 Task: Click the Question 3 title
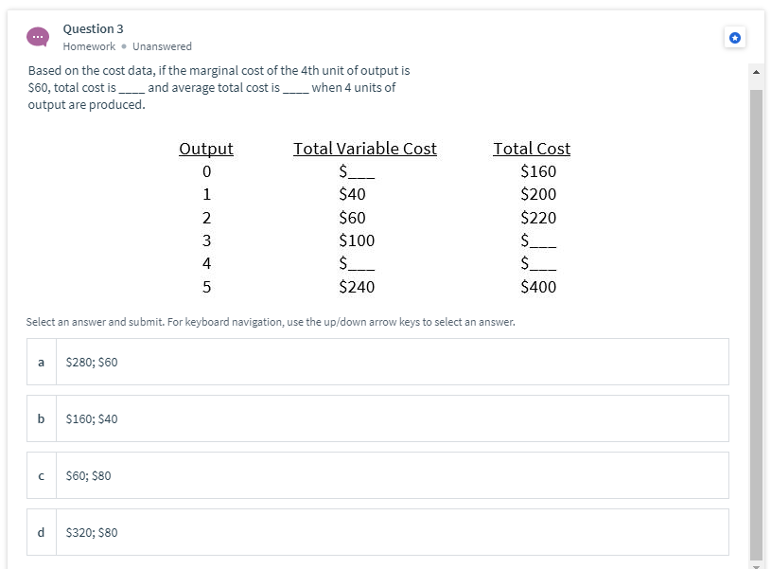pyautogui.click(x=93, y=29)
